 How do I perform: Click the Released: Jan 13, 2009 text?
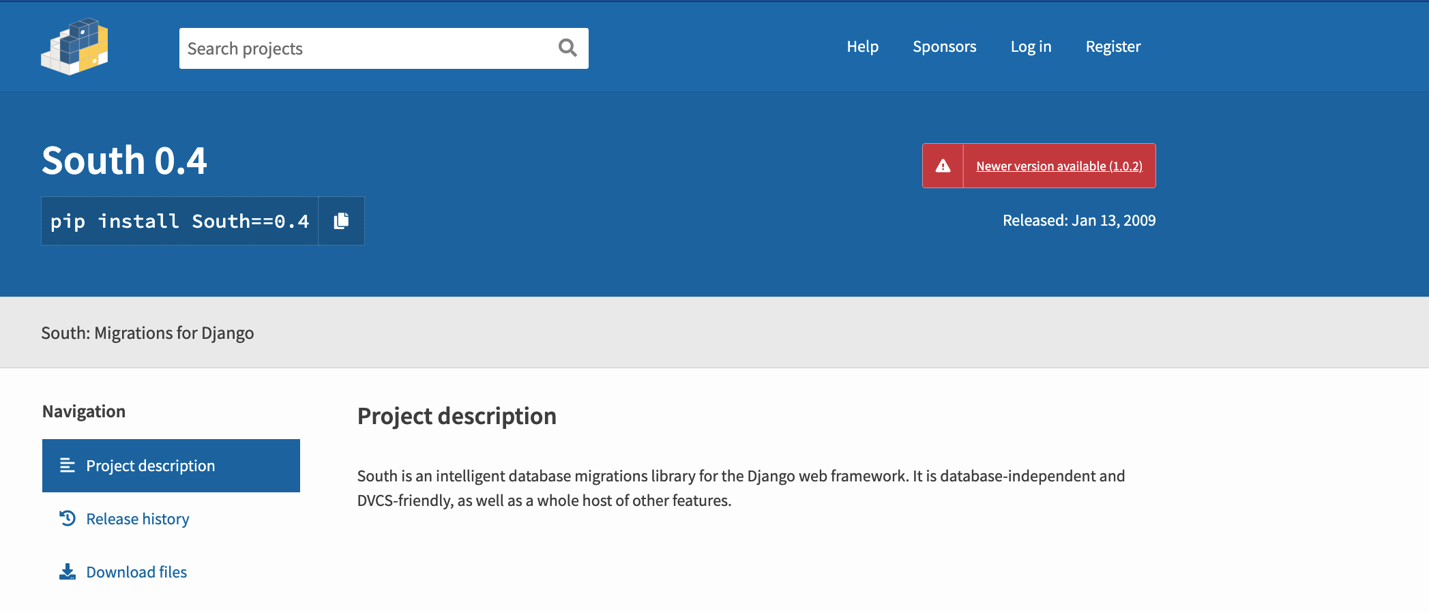pos(1079,220)
